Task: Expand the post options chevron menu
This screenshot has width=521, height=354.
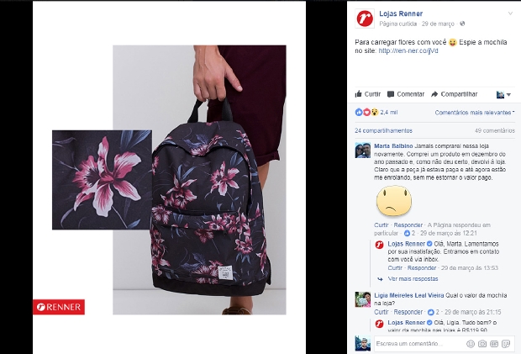Action: (x=510, y=13)
